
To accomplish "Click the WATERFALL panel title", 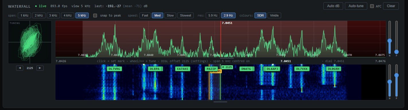I will (x=19, y=6).
